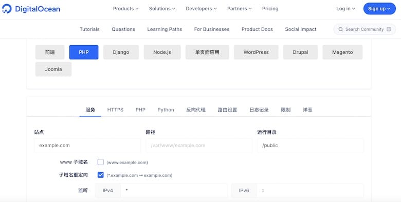Screen dimensions: 401x202
Task: Enable the www 子域名 checkbox
Action: [x=100, y=162]
